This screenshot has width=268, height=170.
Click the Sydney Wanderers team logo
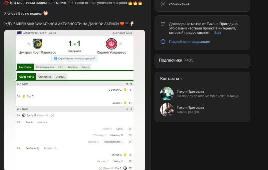(111, 44)
